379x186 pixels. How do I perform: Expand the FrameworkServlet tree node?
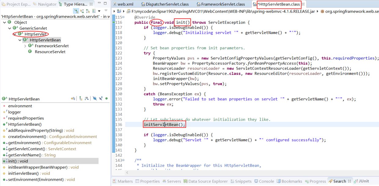[24, 46]
